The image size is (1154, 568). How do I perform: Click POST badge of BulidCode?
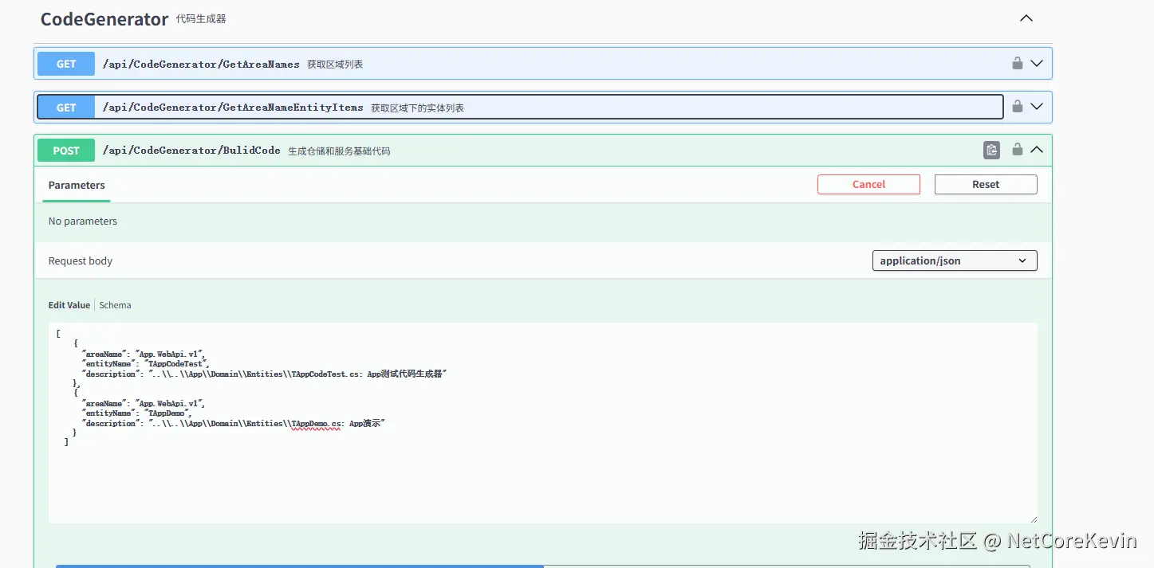[66, 151]
